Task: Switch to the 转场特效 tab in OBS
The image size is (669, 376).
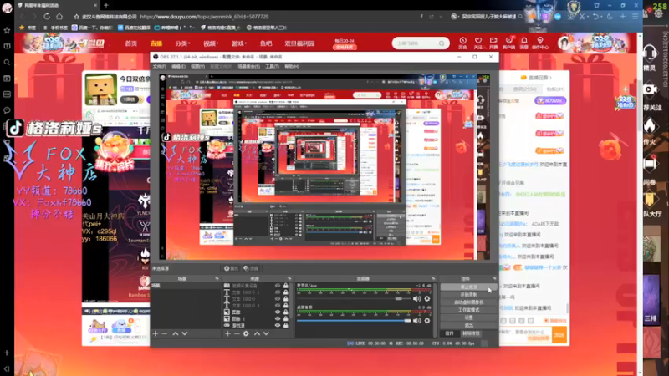Action: 471,333
